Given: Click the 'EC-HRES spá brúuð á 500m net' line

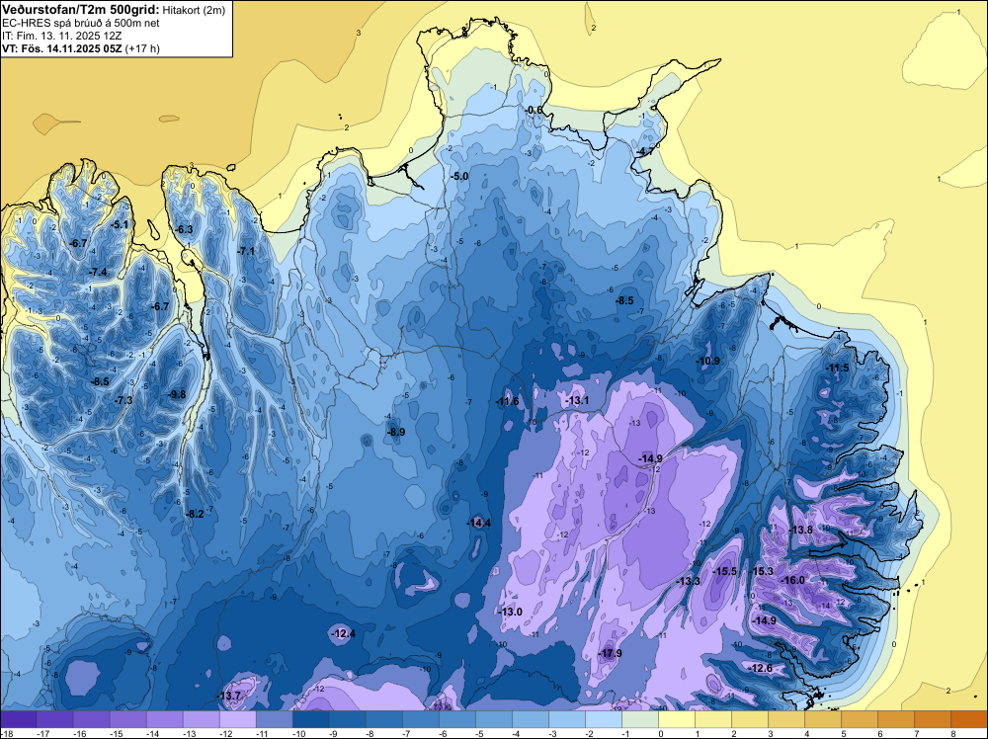Looking at the screenshot, I should [81, 23].
